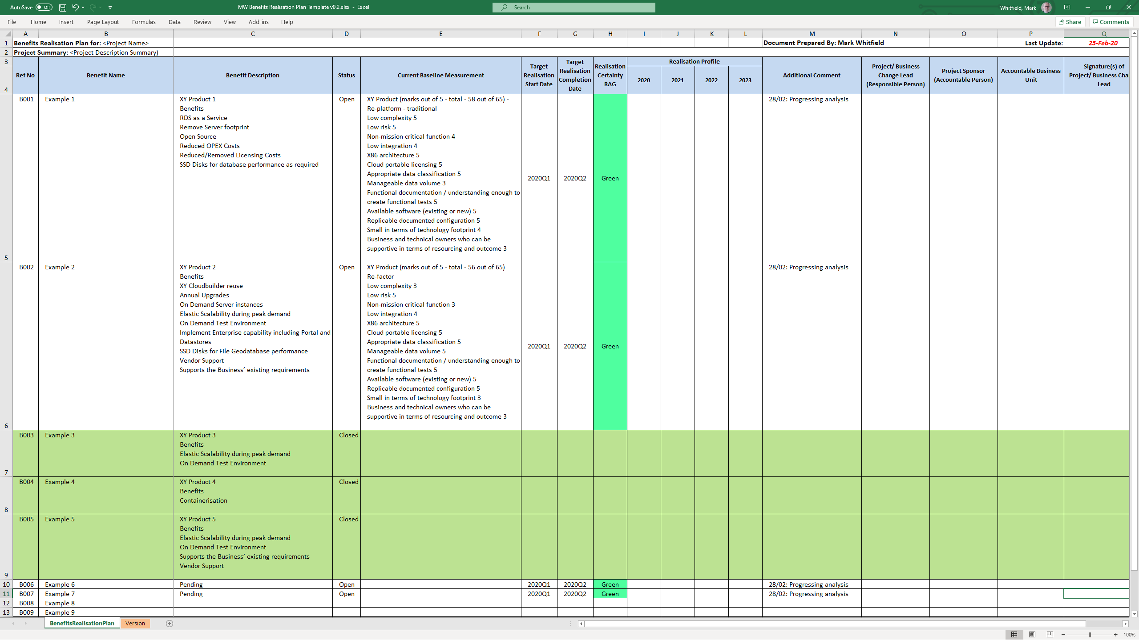Click the Normal view icon in status bar
The image size is (1139, 640).
[1014, 634]
